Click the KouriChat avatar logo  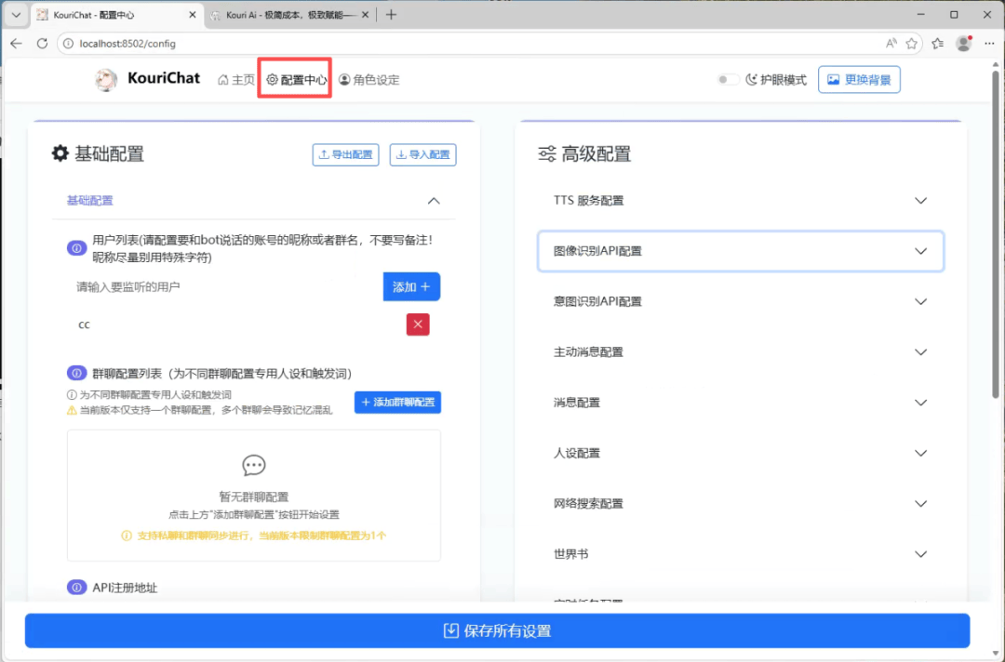click(x=106, y=80)
